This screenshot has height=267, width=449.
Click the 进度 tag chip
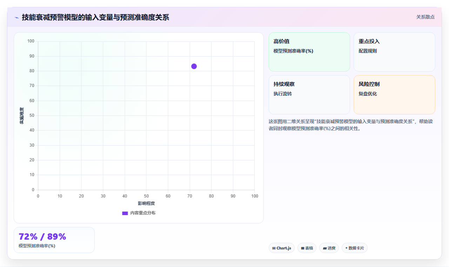[x=329, y=248]
